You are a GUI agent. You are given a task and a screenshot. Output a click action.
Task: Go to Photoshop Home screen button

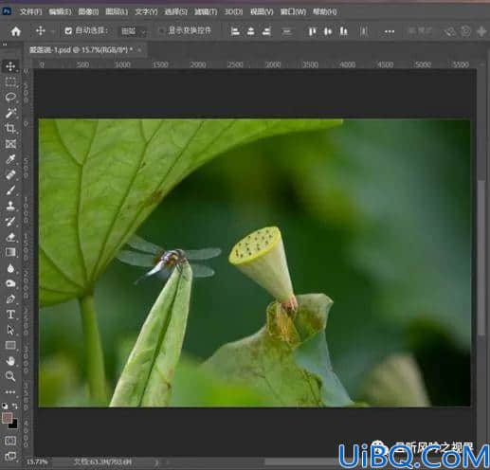(15, 31)
